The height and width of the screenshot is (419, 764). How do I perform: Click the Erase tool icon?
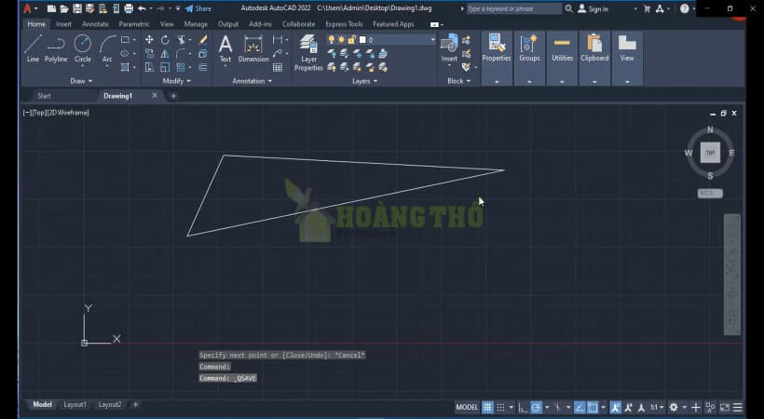pyautogui.click(x=203, y=40)
